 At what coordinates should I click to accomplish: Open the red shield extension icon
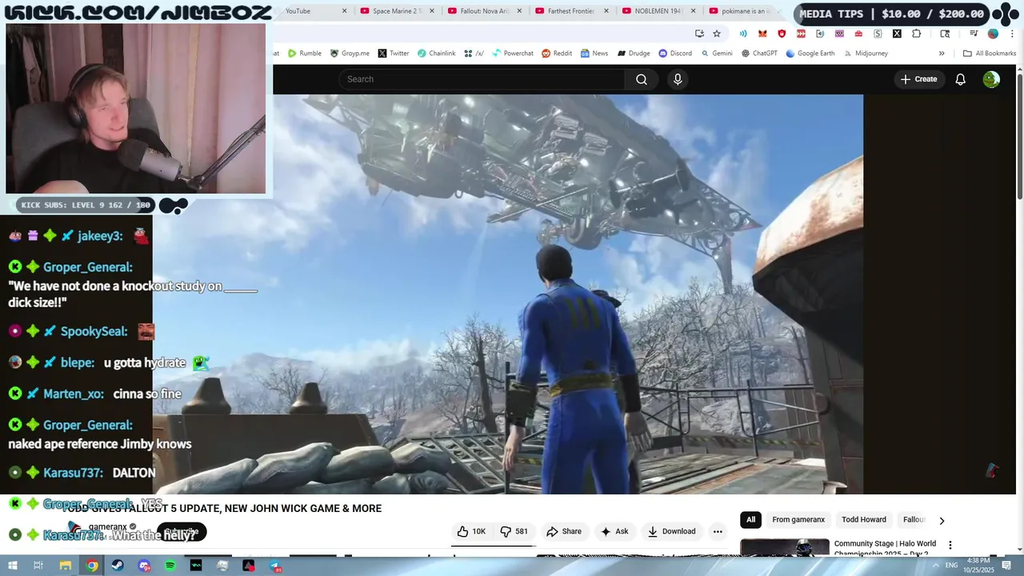coord(782,34)
